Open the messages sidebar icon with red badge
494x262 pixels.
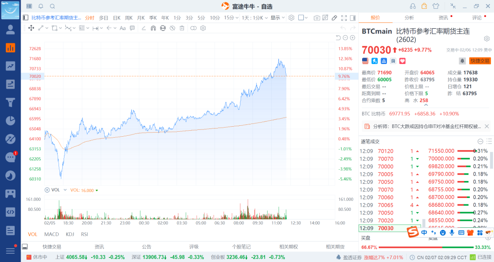click(11, 157)
